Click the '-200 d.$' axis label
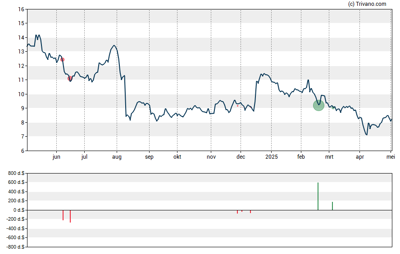Viewport: 400px width, 254px height. coord(16,219)
